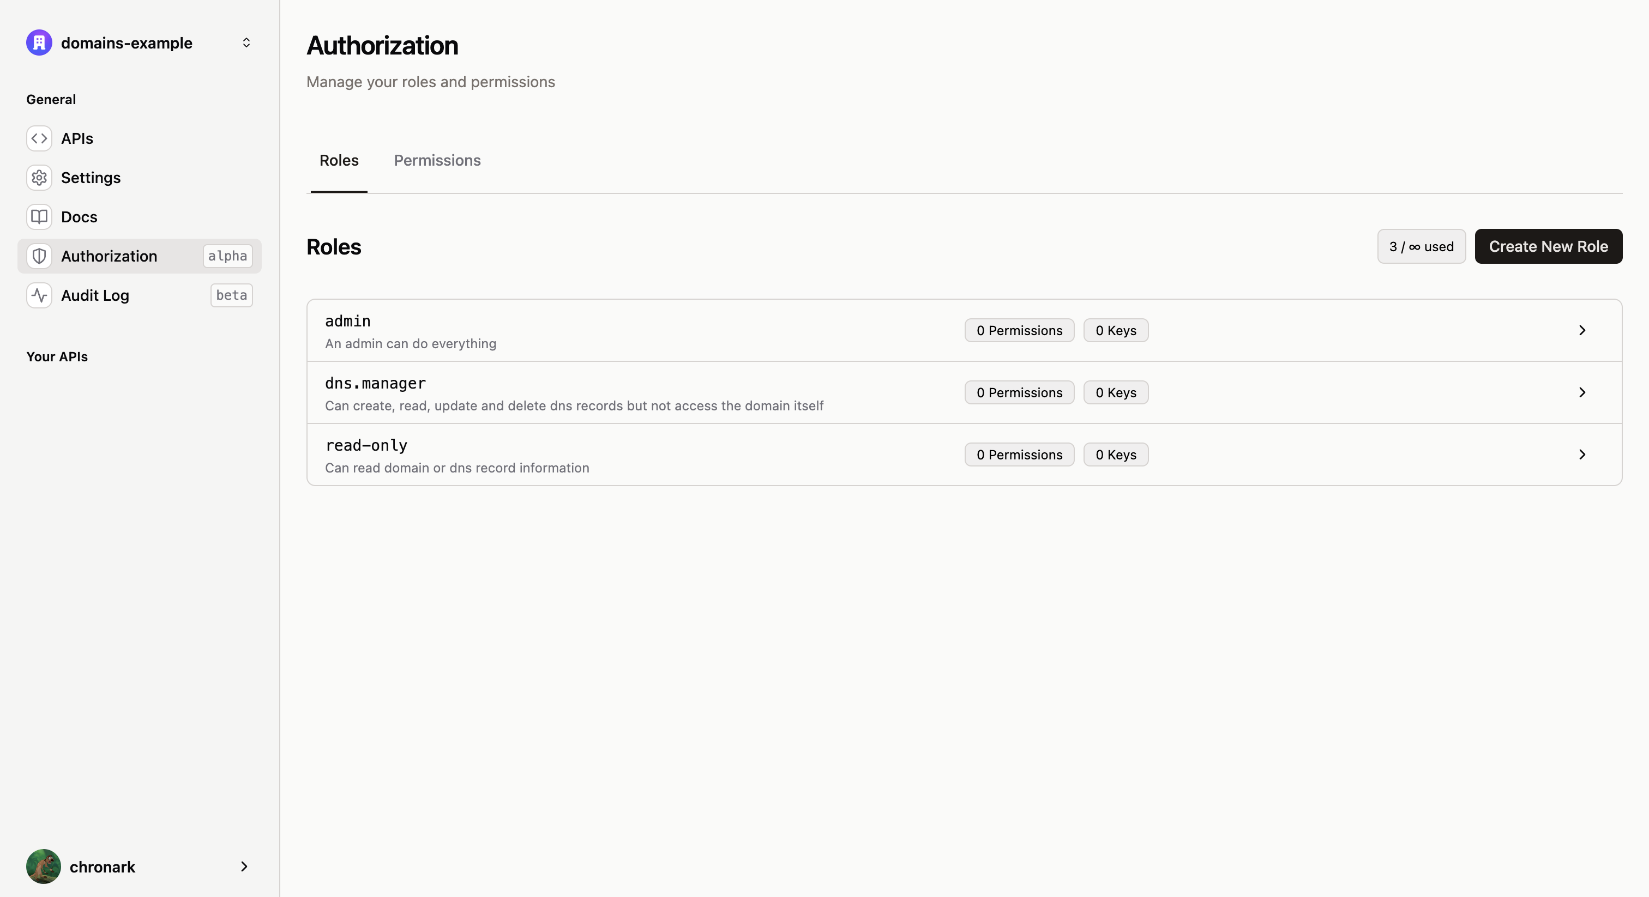Open the admin role row
Image resolution: width=1649 pixels, height=897 pixels.
point(964,331)
